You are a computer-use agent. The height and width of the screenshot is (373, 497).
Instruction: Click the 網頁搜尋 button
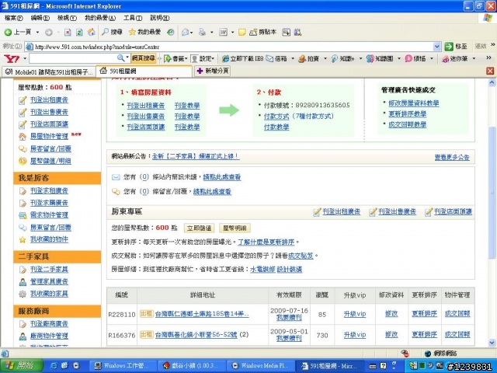143,58
